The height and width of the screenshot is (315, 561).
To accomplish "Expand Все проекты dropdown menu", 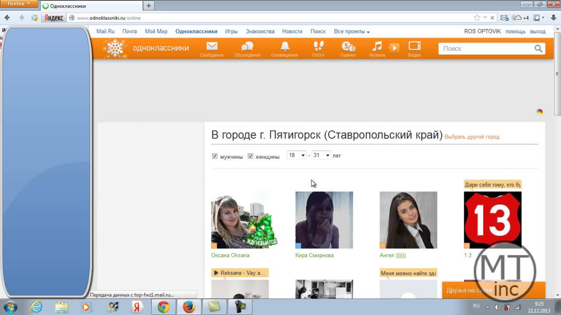I will 352,31.
